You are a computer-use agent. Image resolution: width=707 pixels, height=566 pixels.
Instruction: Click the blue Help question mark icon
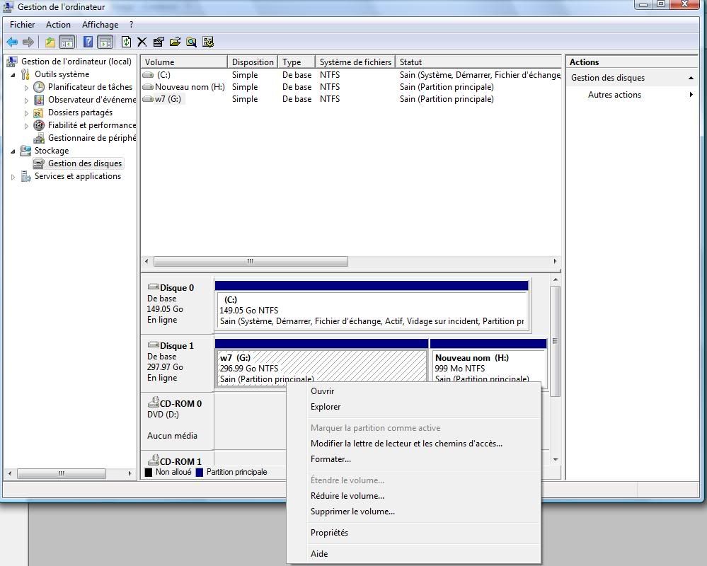tap(88, 42)
